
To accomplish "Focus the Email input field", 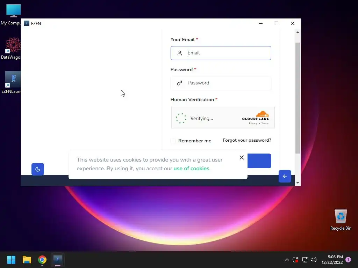I will click(x=221, y=53).
